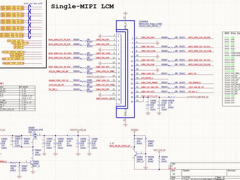
Task: Click the "Pin18:LCD_TE" list entry
Action: point(231,76)
